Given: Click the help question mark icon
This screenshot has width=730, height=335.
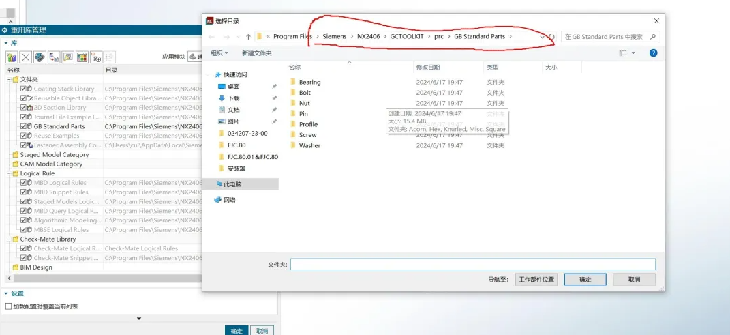Looking at the screenshot, I should click(653, 53).
